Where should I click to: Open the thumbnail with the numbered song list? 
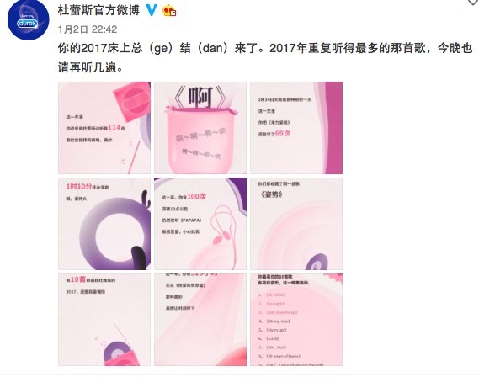coord(296,320)
